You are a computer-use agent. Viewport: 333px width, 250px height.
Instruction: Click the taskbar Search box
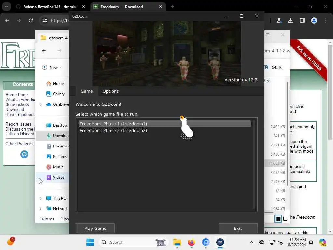(134, 242)
